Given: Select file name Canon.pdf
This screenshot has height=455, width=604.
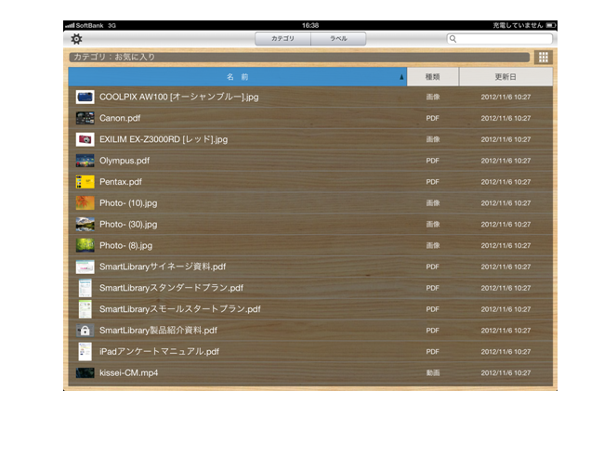Looking at the screenshot, I should pyautogui.click(x=120, y=118).
